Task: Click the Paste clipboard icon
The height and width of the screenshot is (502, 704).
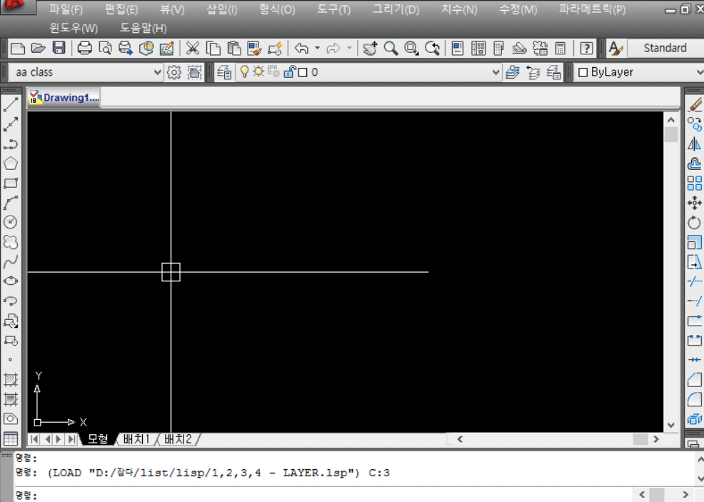Action: pos(234,48)
